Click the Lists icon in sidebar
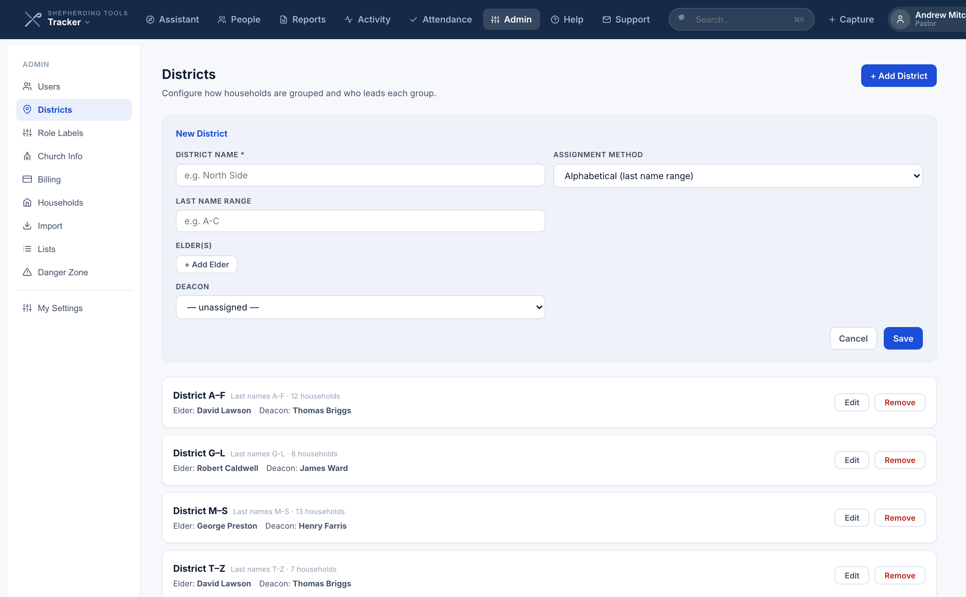The height and width of the screenshot is (597, 966). pyautogui.click(x=27, y=249)
